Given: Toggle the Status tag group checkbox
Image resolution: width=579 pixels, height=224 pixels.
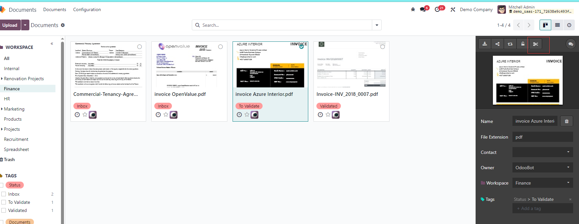Looking at the screenshot, I should (x=1, y=185).
